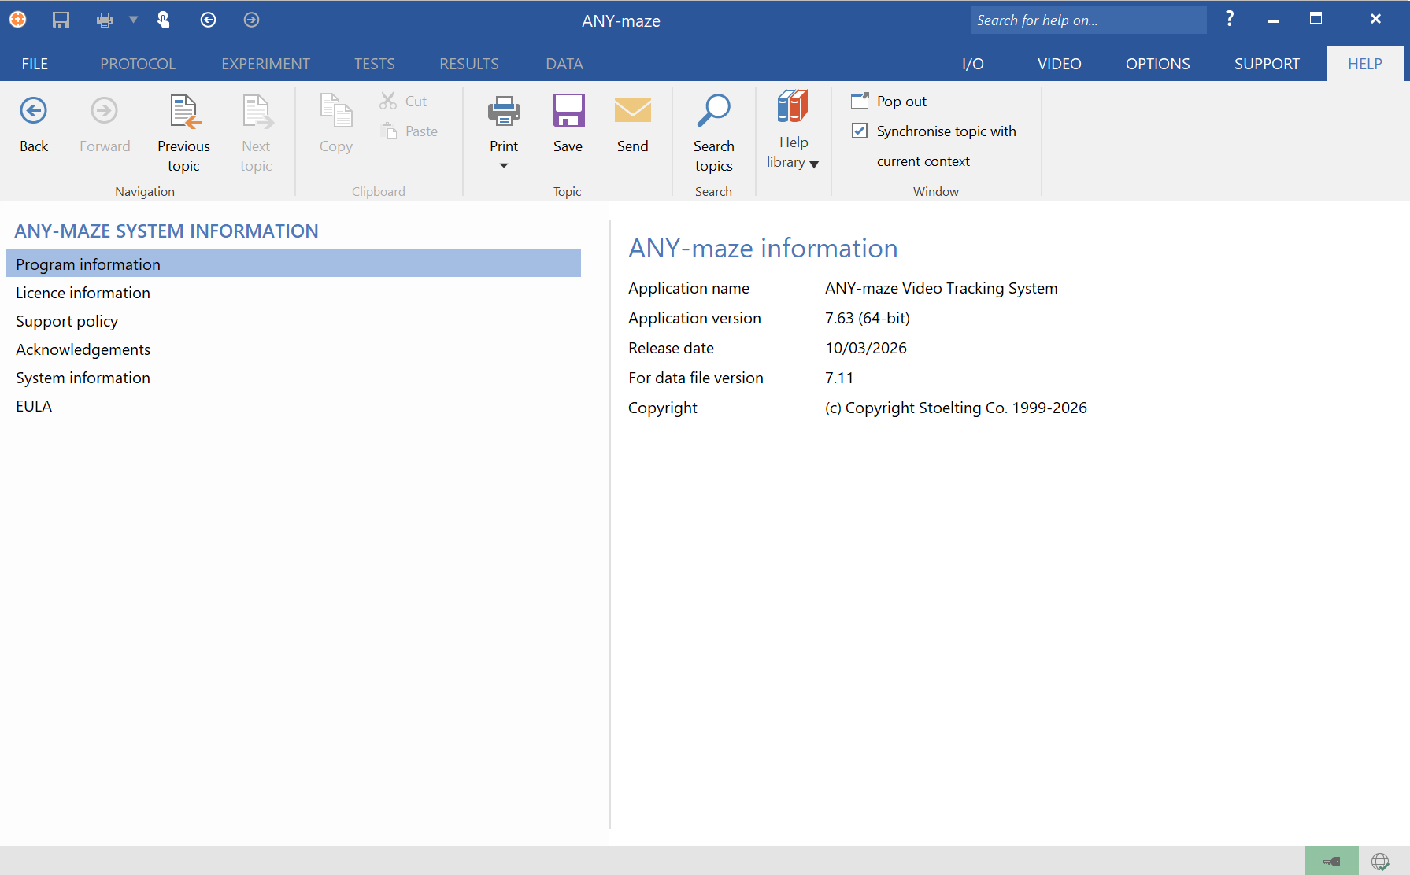The image size is (1410, 875).
Task: Select Licence information in topic list
Action: (83, 293)
